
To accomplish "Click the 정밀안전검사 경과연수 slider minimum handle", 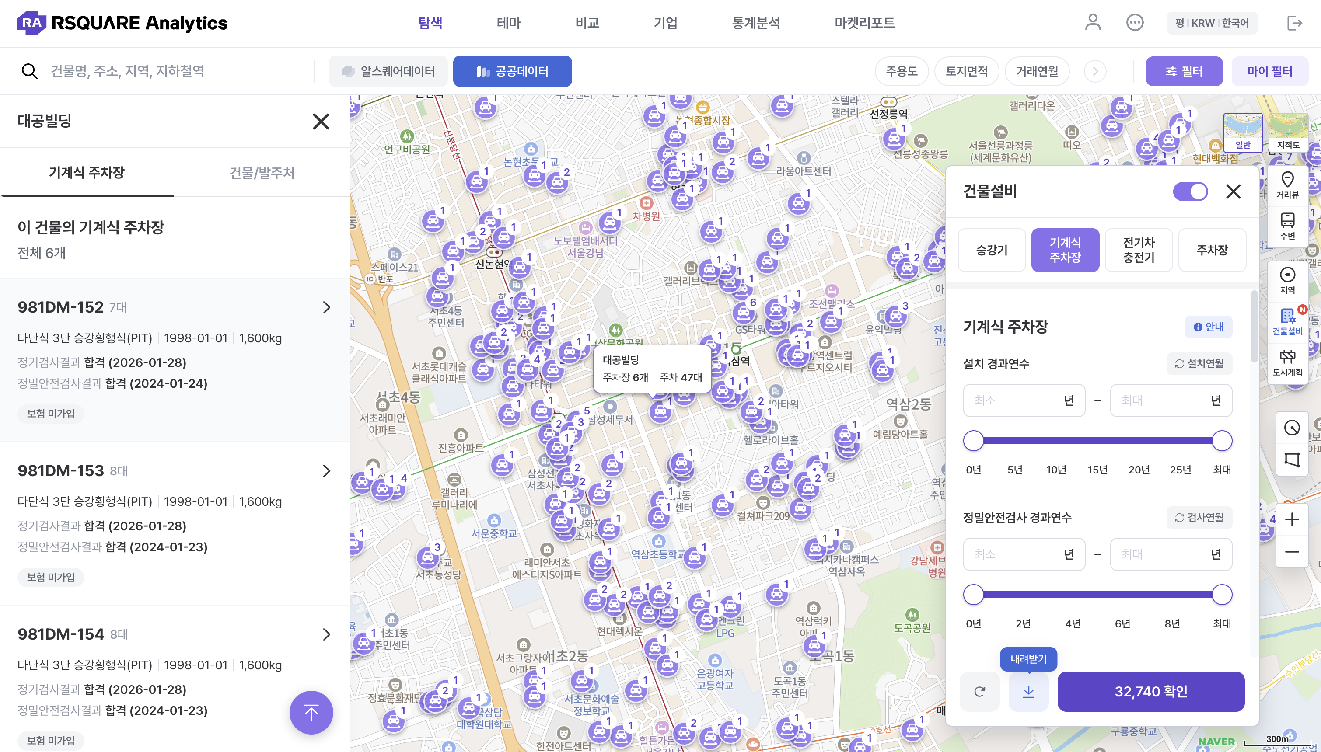I will (973, 595).
